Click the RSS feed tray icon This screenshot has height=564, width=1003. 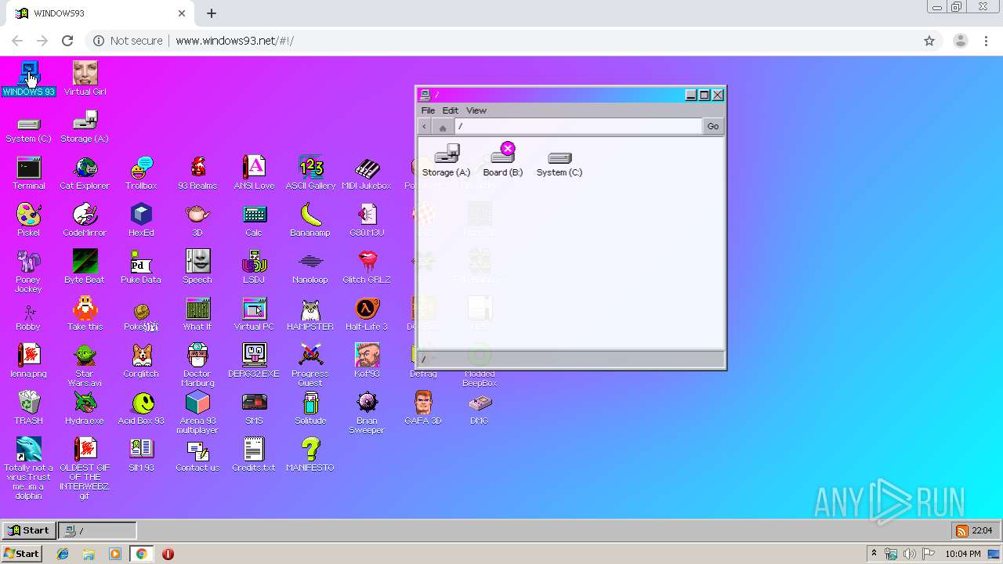tap(961, 531)
